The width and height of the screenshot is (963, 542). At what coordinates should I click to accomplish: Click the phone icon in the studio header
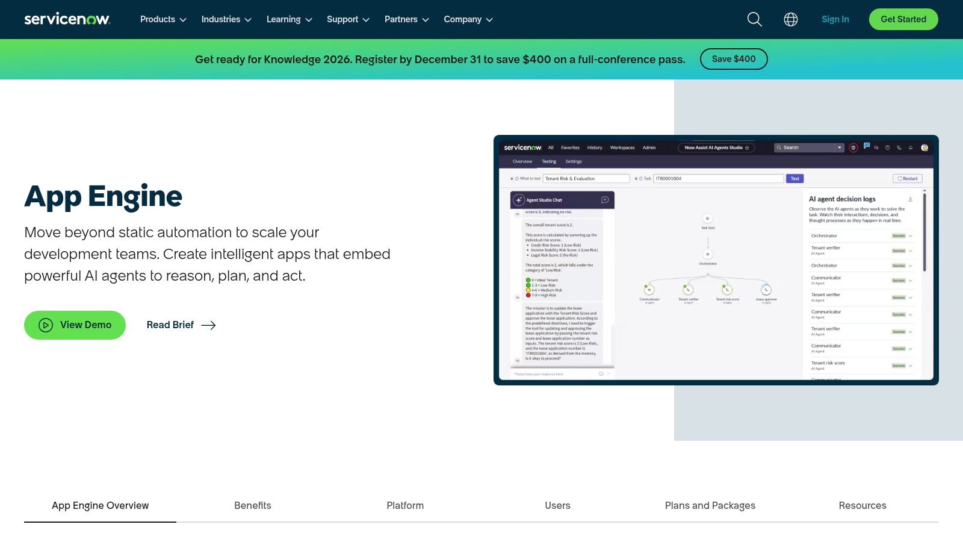click(x=899, y=148)
